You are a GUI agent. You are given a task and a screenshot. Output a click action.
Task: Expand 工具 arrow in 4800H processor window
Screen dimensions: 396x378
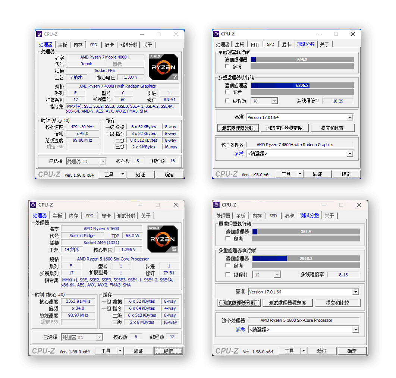pos(123,174)
